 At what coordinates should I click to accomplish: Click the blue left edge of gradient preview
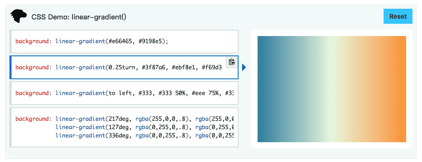[x=263, y=89]
